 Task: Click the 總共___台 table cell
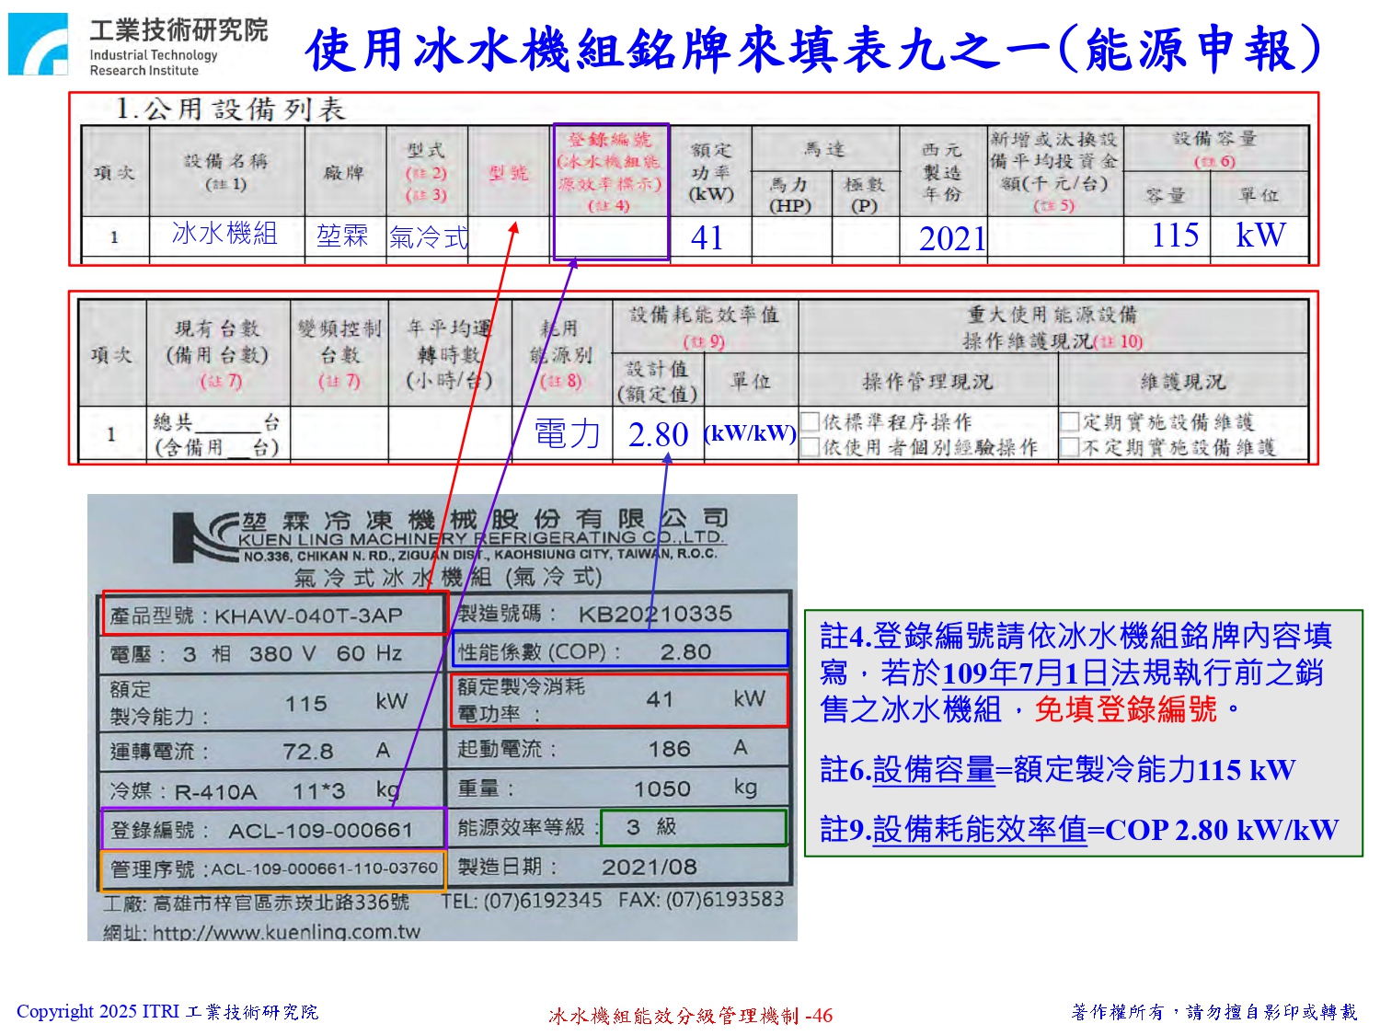pyautogui.click(x=218, y=434)
